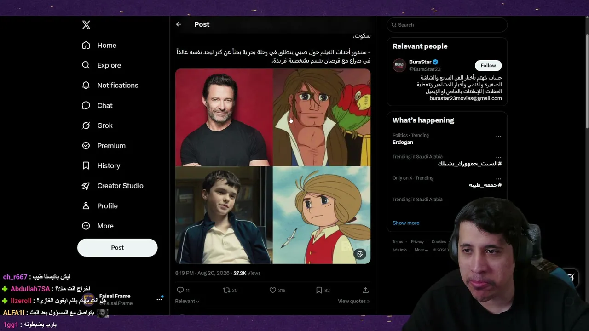Go back using the arrow beside Post
The height and width of the screenshot is (331, 589).
(x=179, y=24)
